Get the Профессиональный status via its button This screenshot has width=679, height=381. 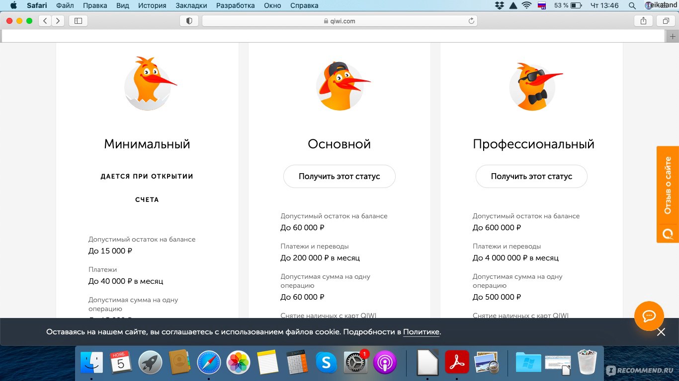pyautogui.click(x=531, y=176)
